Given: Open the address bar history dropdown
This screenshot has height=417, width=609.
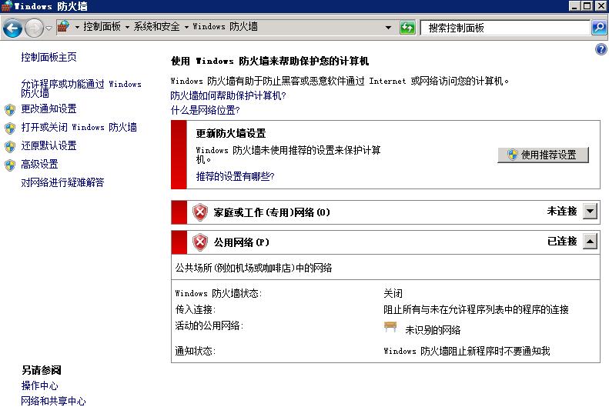Looking at the screenshot, I should (389, 28).
